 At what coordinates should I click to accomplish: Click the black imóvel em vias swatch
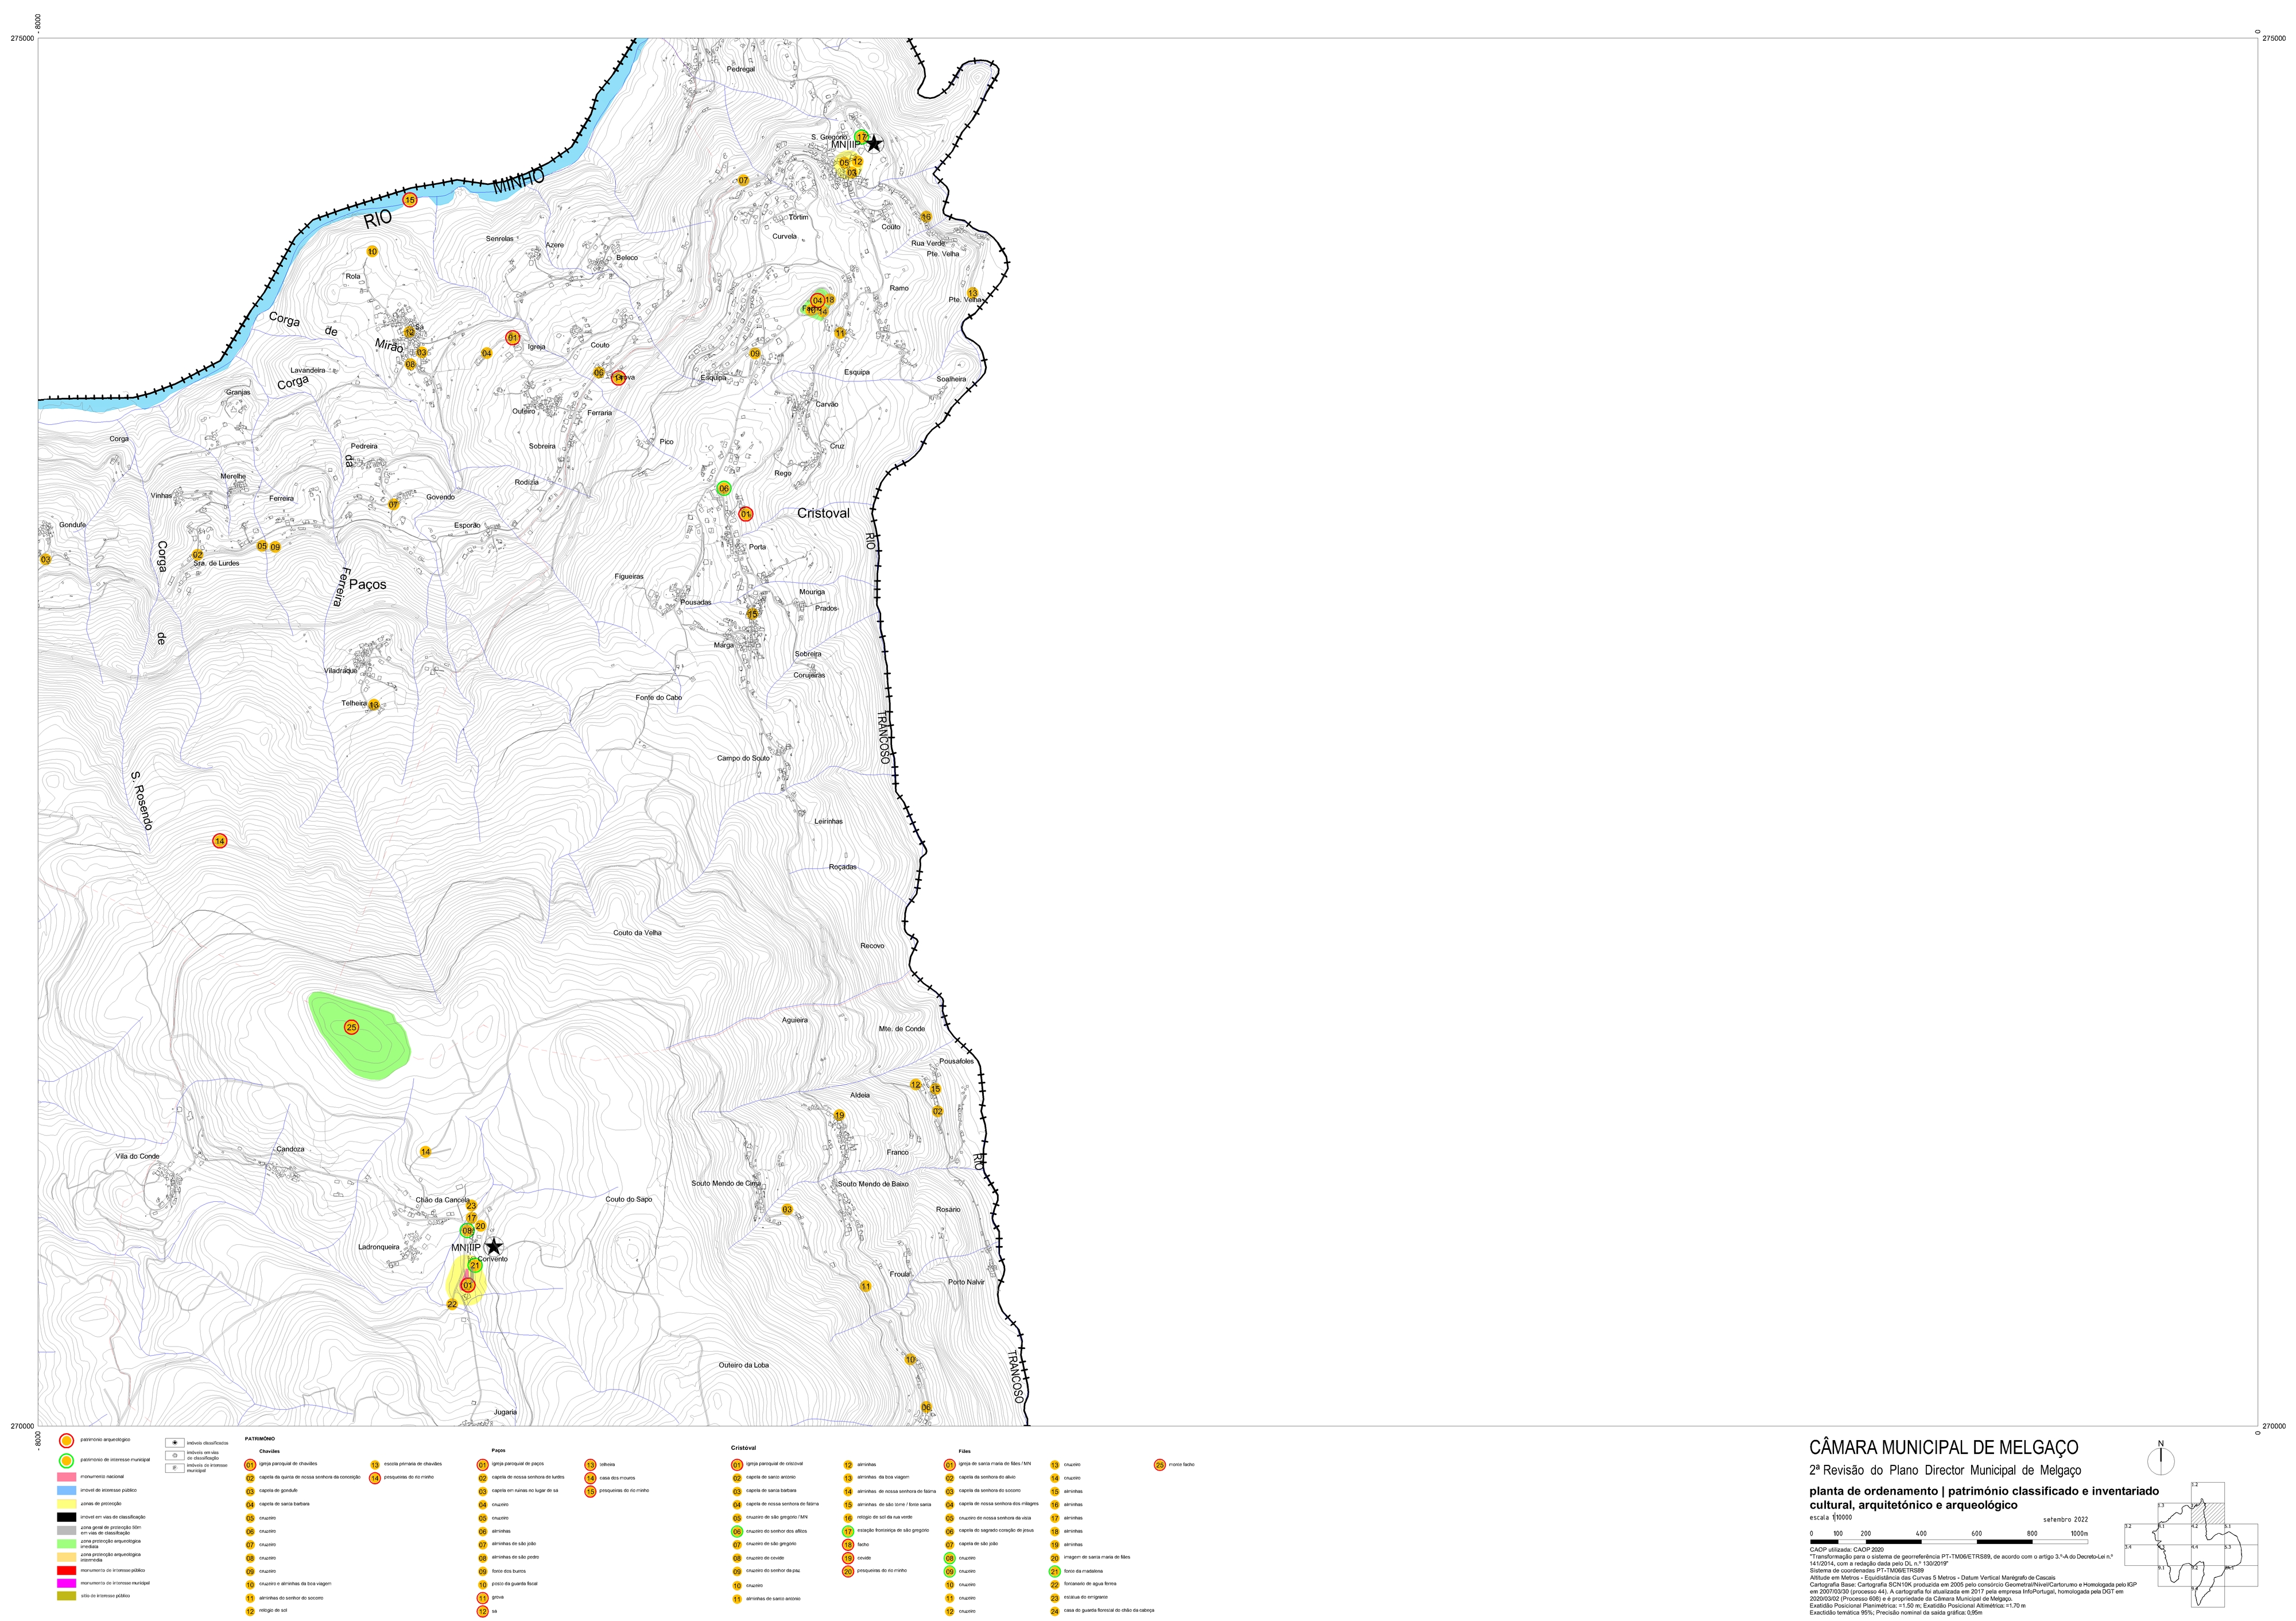pos(67,1517)
